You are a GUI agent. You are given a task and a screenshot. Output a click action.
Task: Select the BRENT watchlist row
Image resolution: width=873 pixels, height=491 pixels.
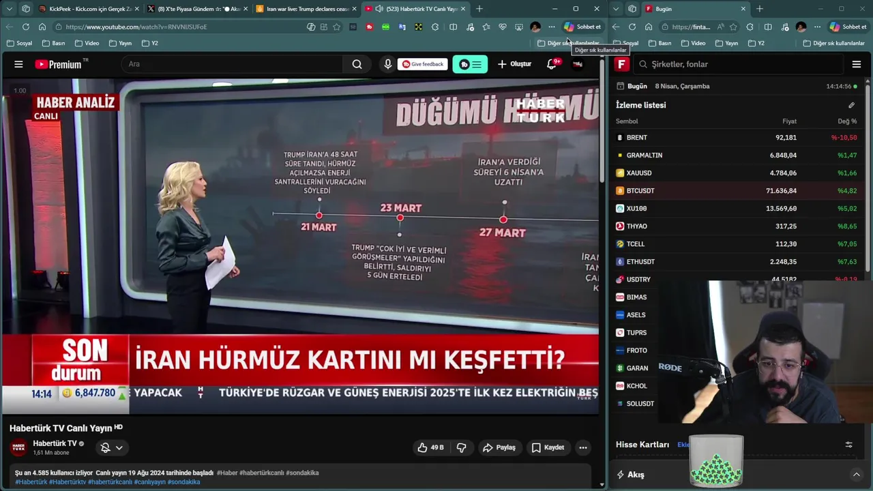(737, 137)
